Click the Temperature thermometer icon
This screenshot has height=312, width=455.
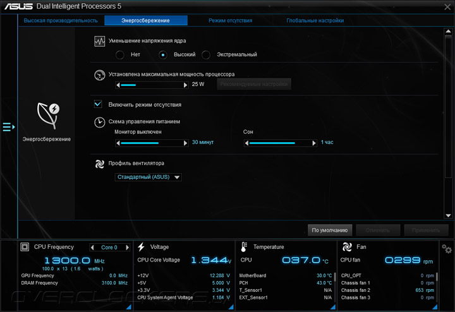pyautogui.click(x=244, y=247)
